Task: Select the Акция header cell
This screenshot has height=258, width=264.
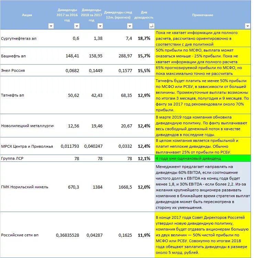Action: [27, 15]
